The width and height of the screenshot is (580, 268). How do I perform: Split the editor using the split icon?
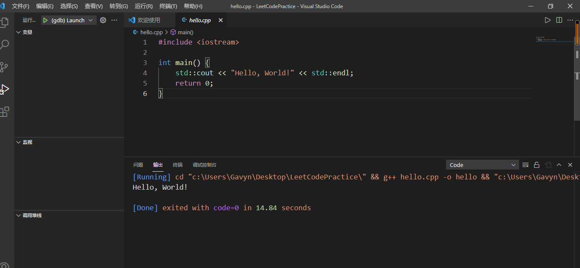coord(559,20)
